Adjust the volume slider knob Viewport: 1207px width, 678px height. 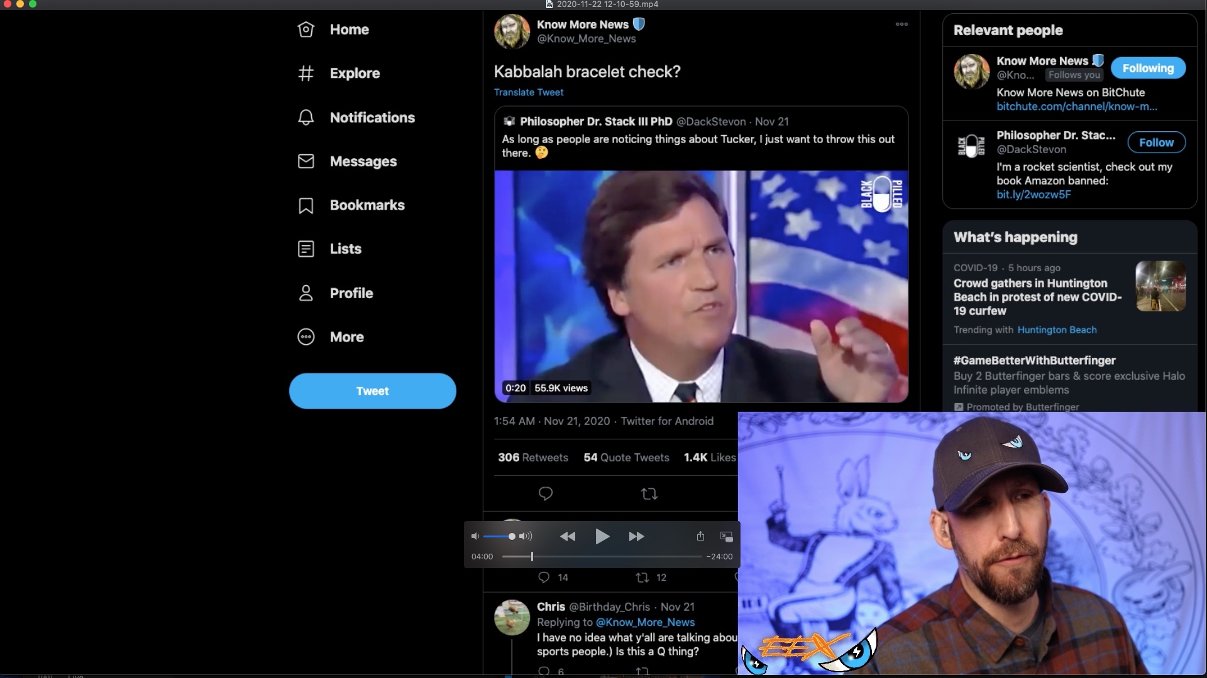(512, 536)
